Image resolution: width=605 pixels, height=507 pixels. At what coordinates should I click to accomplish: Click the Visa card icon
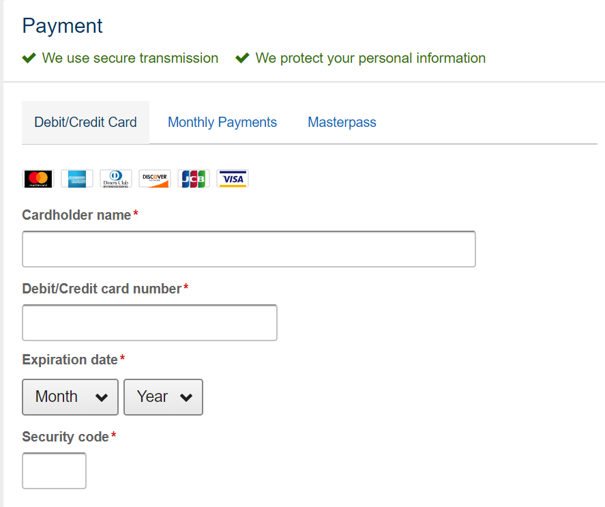tap(233, 179)
